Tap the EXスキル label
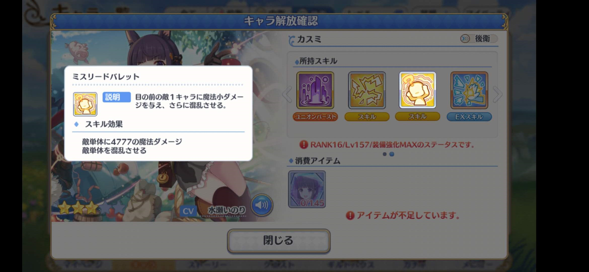Viewport: 589px width, 272px height. tap(469, 117)
